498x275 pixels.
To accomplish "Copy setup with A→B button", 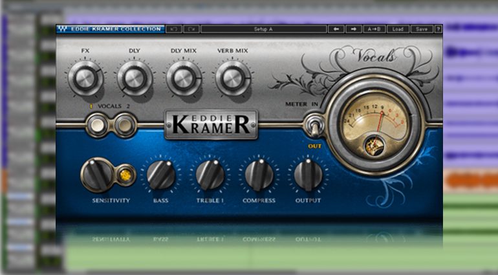I will (x=374, y=29).
